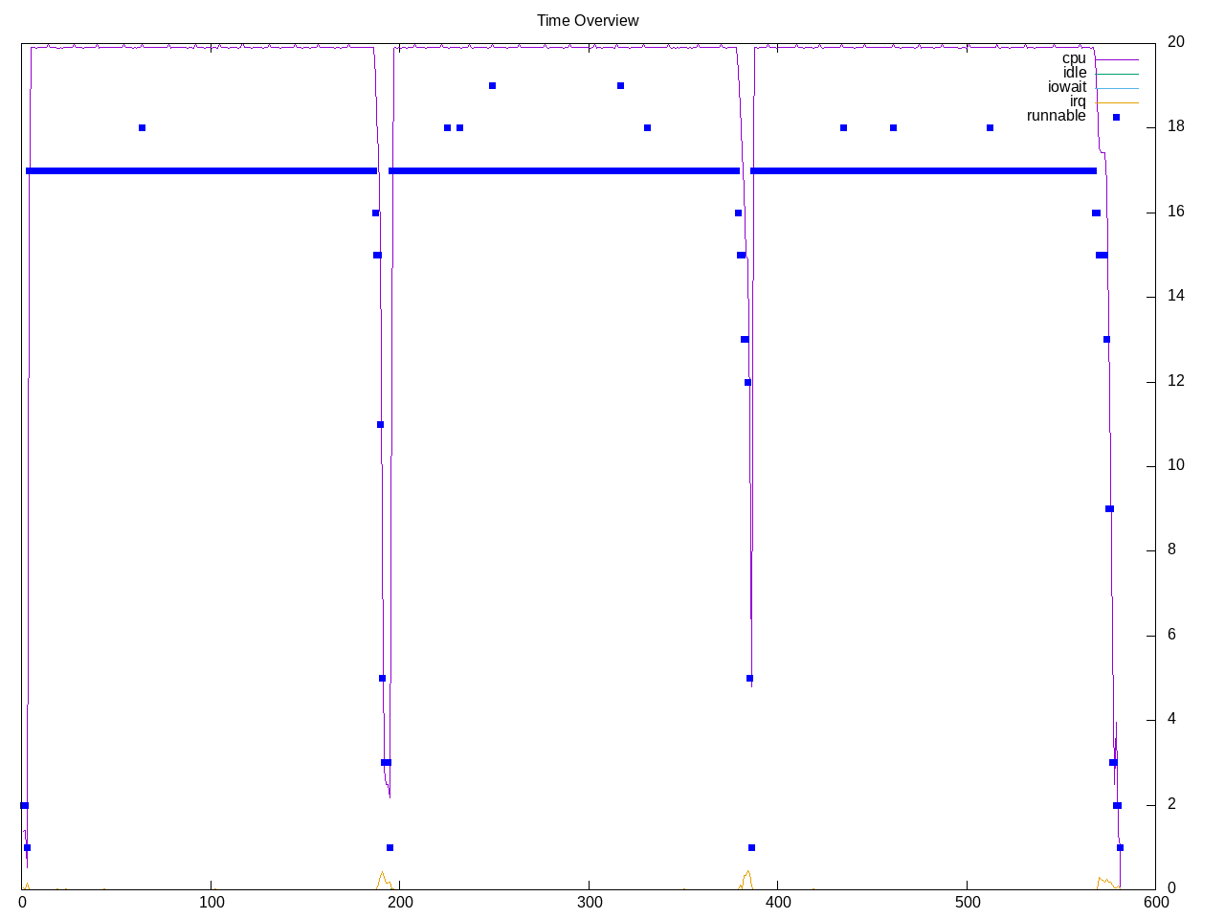Select the cpu legend label
Viewport: 1225px width, 919px height.
click(x=1074, y=58)
